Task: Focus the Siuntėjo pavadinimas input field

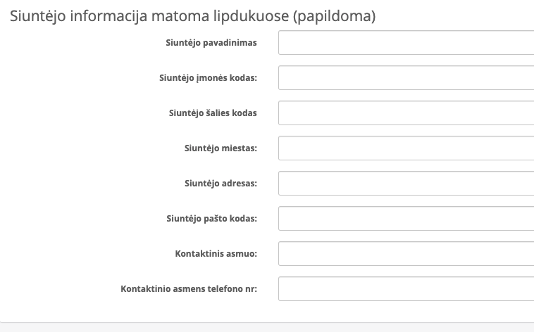Action: coord(406,42)
